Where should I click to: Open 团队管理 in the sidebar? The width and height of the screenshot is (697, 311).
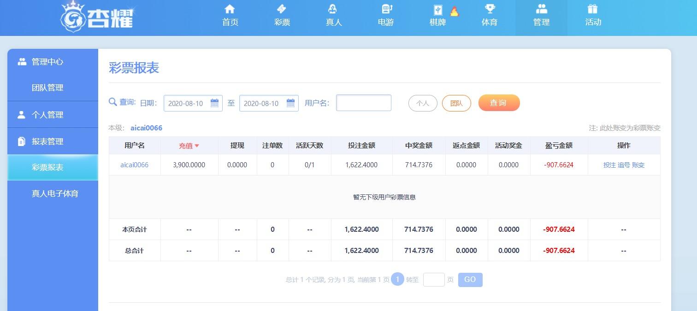[x=47, y=88]
